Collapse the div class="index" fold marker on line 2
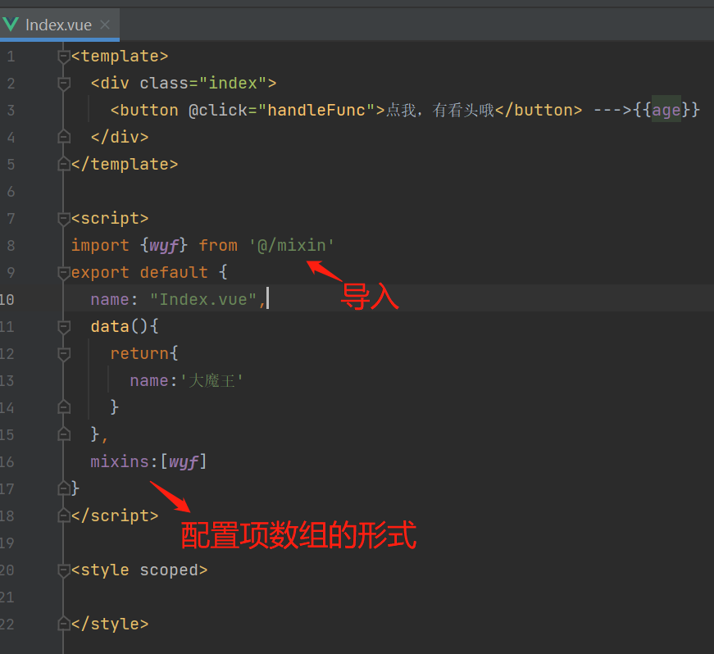 pyautogui.click(x=64, y=84)
